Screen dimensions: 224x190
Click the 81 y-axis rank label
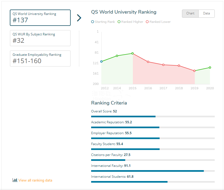(x=97, y=53)
